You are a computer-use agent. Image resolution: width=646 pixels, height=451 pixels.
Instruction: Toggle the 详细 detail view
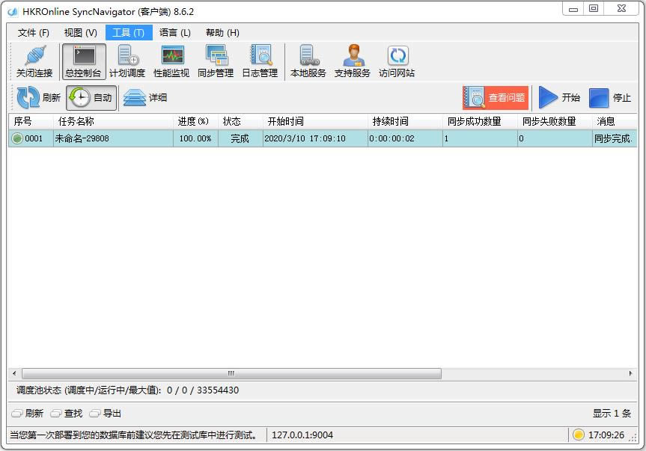(145, 98)
